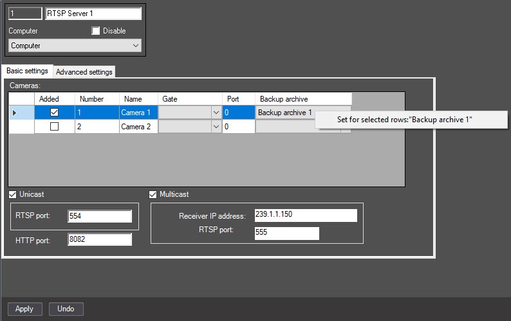Image resolution: width=511 pixels, height=321 pixels.
Task: Disable the Multicast option
Action: (x=153, y=194)
